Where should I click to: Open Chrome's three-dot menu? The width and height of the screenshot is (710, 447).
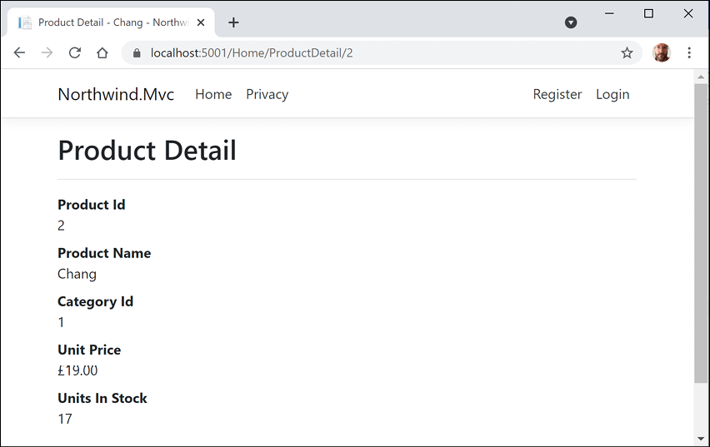click(x=689, y=52)
